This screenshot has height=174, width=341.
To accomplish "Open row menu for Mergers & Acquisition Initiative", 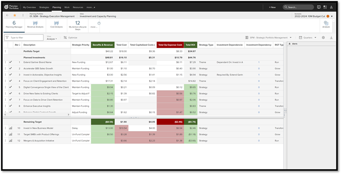I will pos(6,141).
